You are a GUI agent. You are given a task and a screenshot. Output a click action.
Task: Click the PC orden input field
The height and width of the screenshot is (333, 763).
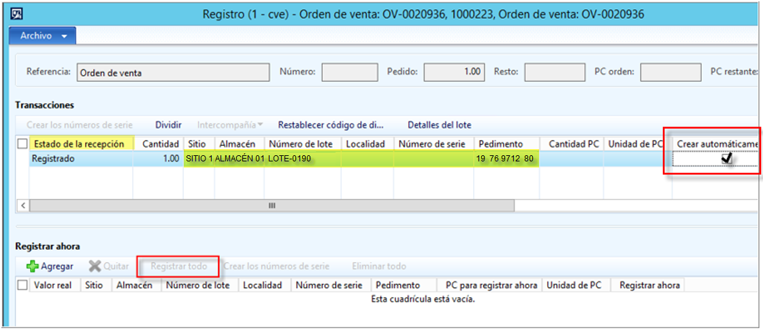(x=670, y=72)
